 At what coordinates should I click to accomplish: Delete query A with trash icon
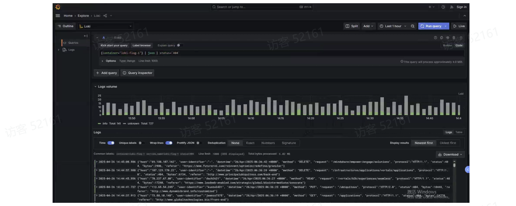(454, 38)
